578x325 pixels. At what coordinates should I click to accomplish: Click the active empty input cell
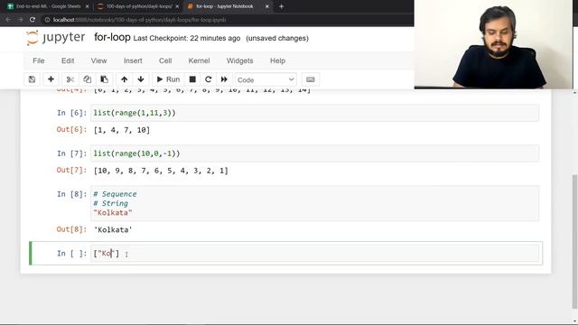click(315, 253)
